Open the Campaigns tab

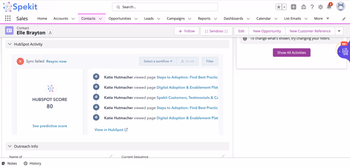[x=176, y=18]
